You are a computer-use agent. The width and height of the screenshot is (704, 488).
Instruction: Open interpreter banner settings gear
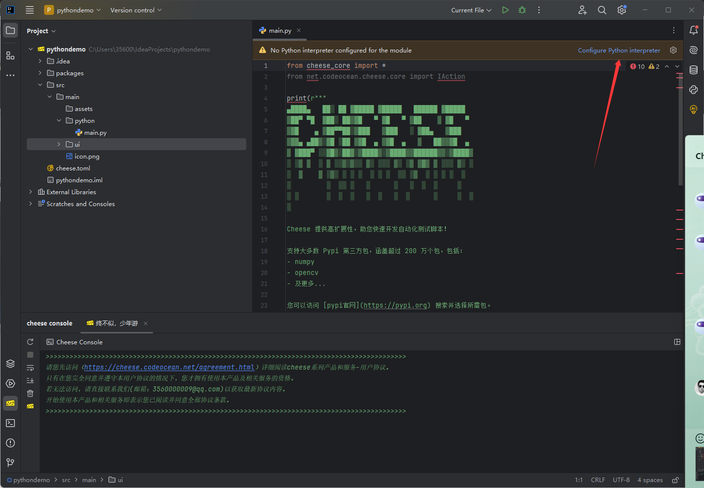point(673,50)
